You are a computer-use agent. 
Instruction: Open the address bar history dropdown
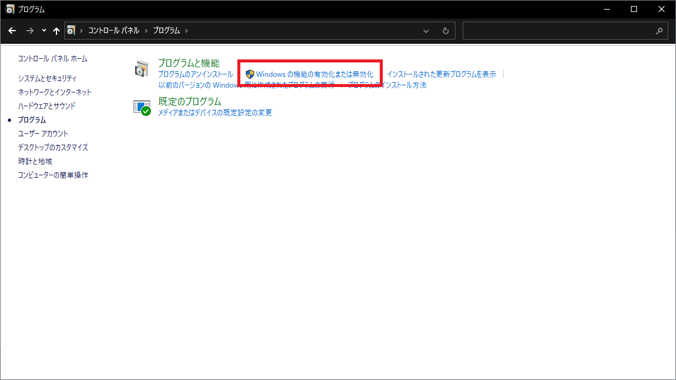pos(426,31)
